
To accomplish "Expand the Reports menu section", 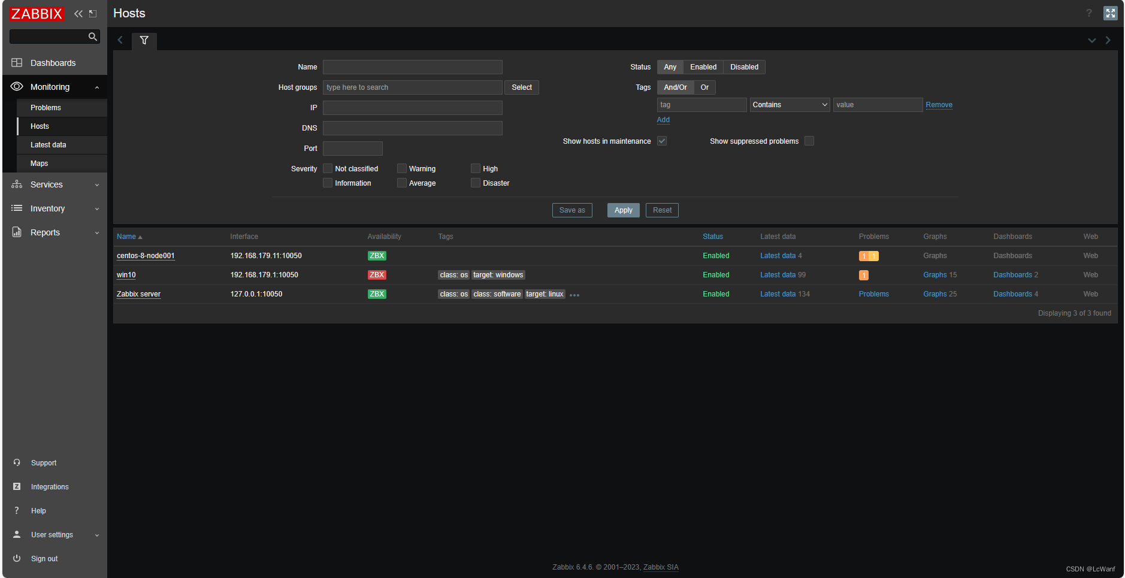I will click(x=97, y=233).
